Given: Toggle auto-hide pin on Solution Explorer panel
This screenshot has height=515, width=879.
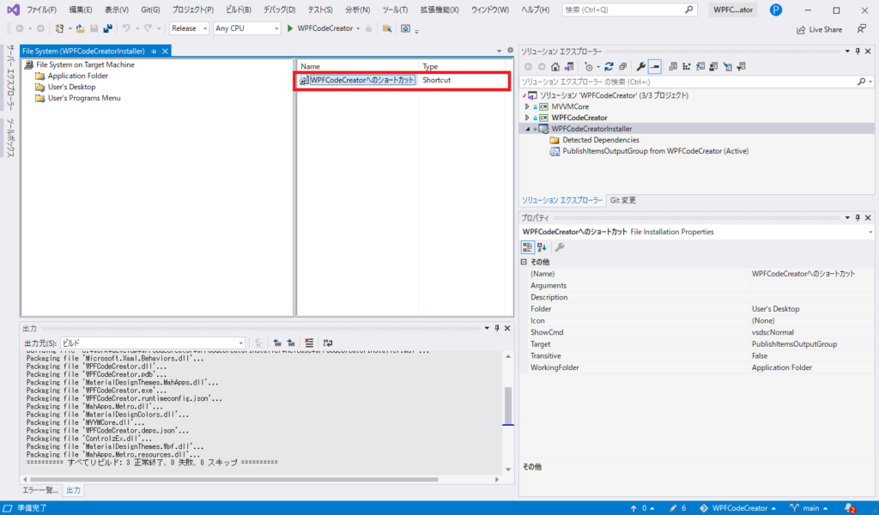Looking at the screenshot, I should [x=858, y=51].
